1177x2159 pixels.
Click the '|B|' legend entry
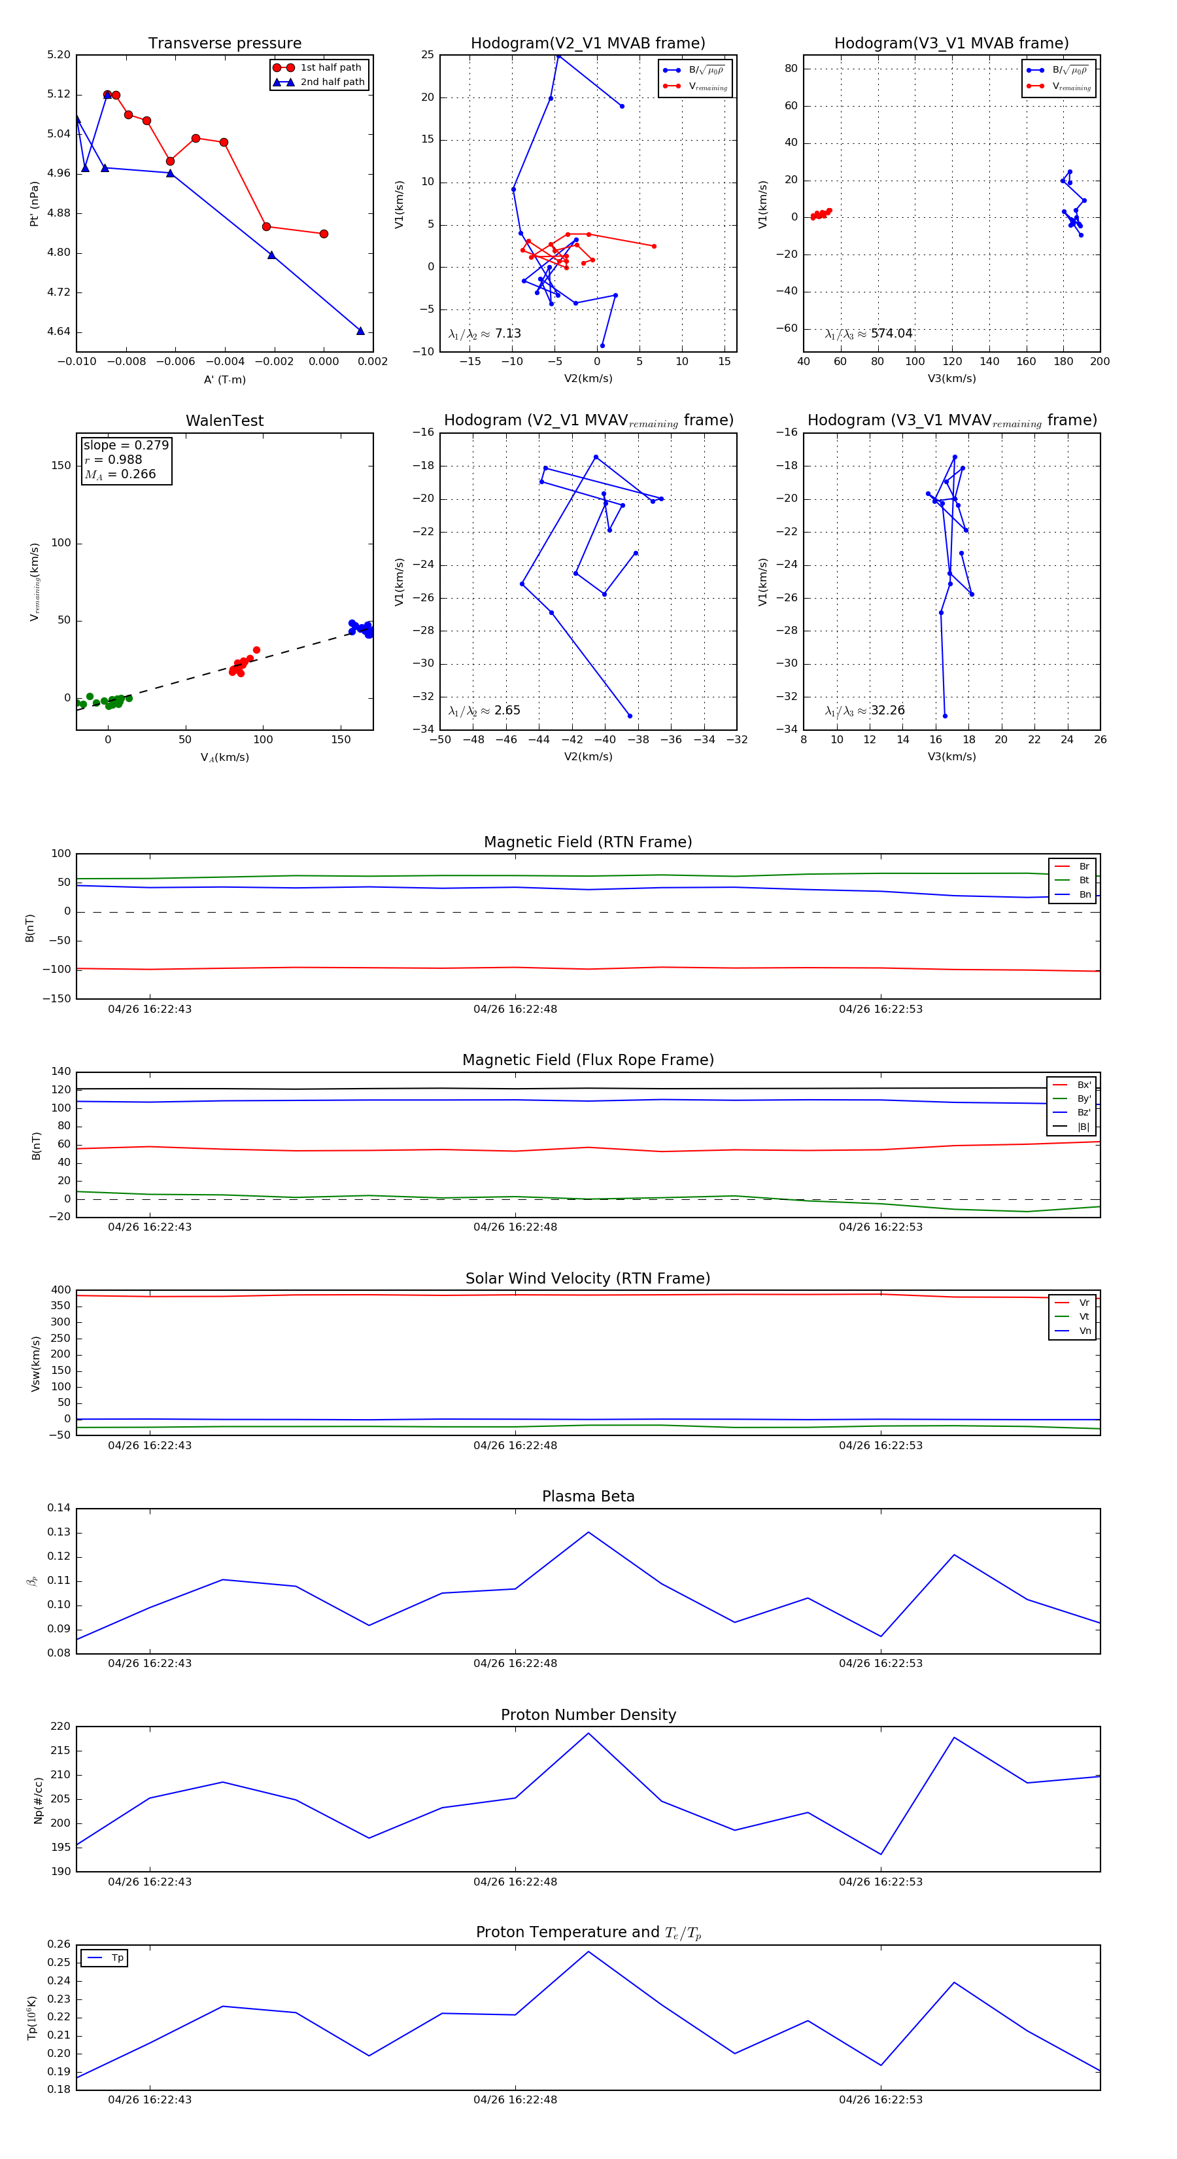point(1072,1127)
